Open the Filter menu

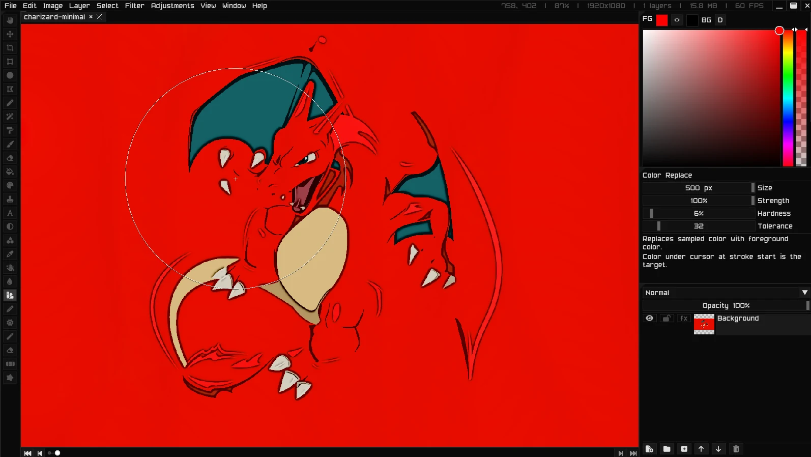tap(135, 6)
